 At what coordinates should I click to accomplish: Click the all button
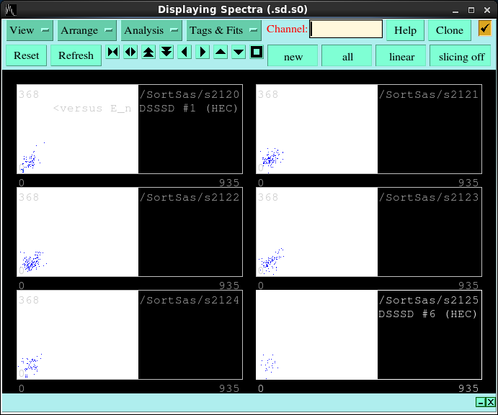(x=347, y=56)
